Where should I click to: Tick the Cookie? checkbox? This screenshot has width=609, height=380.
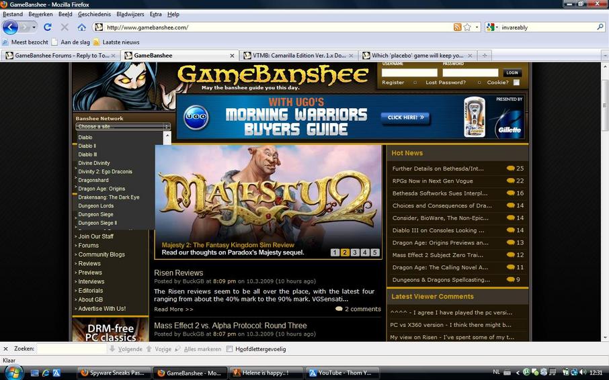pos(516,82)
